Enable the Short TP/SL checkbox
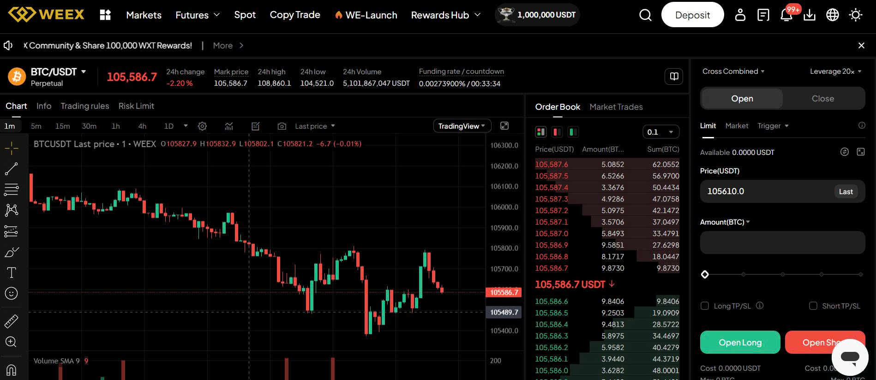Viewport: 876px width, 380px height. [x=813, y=306]
